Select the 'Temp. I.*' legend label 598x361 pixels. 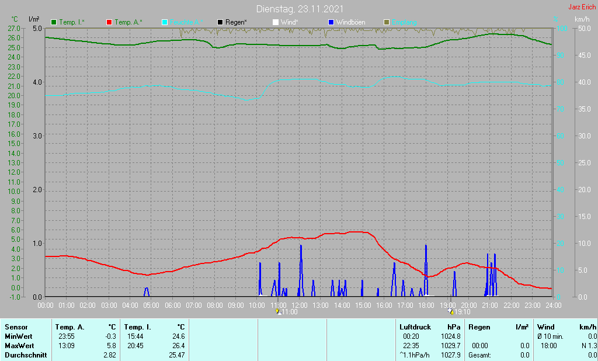click(72, 23)
